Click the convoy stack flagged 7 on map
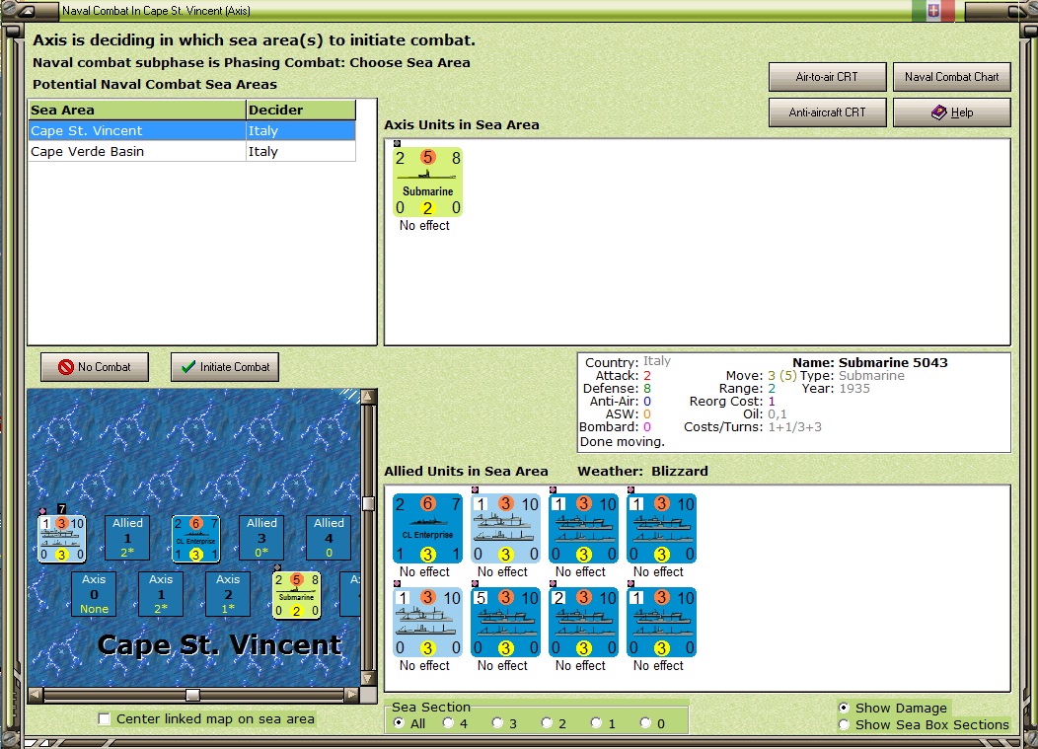 click(61, 539)
